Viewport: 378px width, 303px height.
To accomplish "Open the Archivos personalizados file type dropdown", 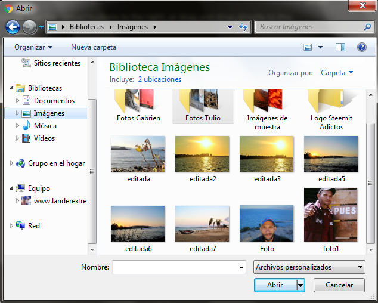I will [x=309, y=267].
